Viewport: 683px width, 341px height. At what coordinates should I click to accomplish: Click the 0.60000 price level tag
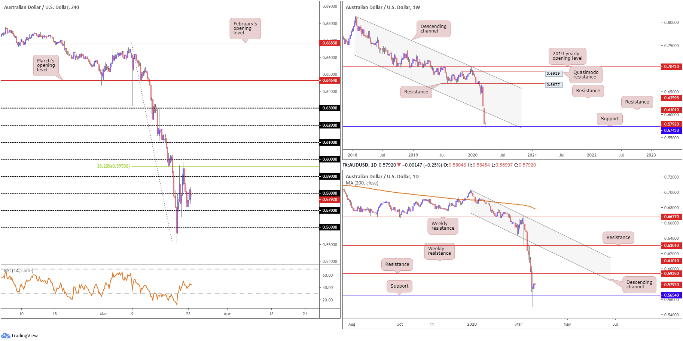330,159
